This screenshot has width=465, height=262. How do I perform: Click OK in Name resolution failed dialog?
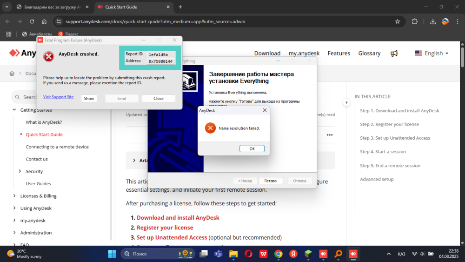[x=252, y=148]
